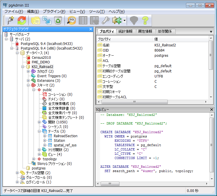Click the yellow question mark help icon

coord(145,20)
